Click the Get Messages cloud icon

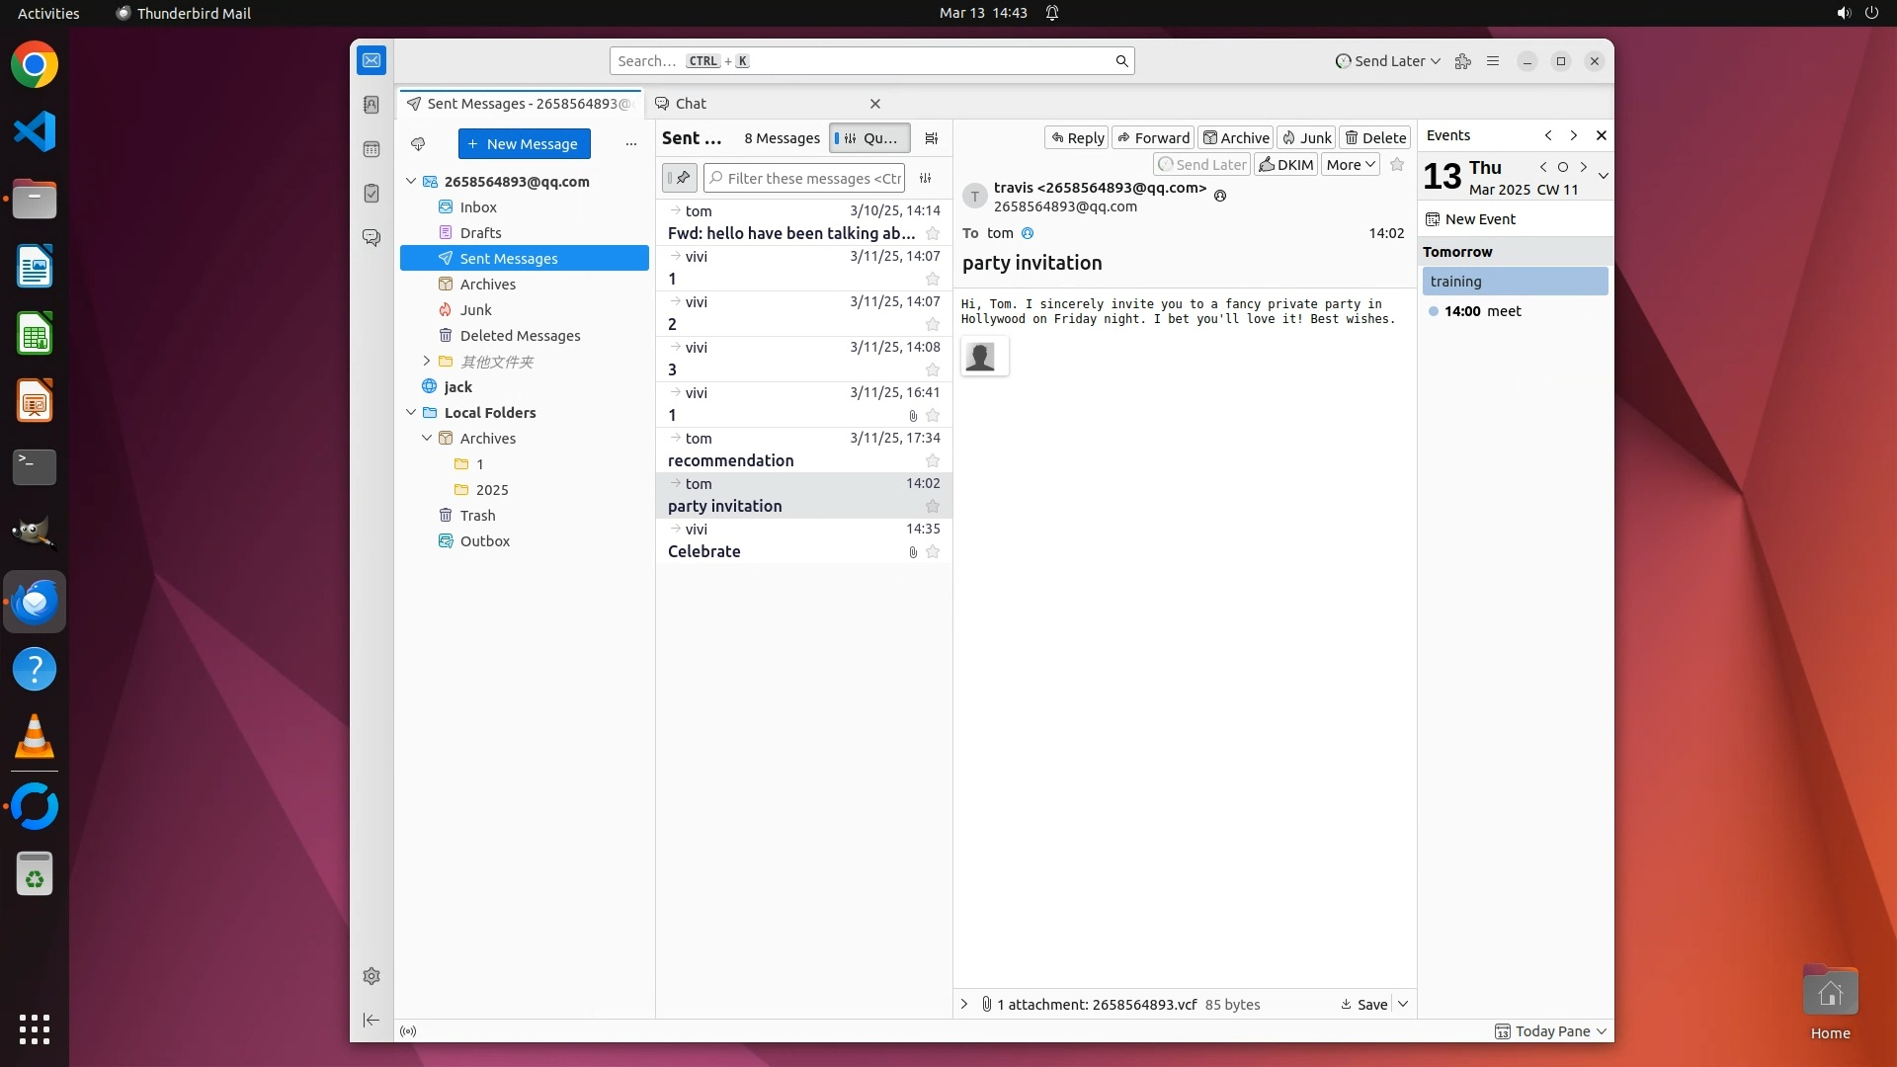[418, 144]
